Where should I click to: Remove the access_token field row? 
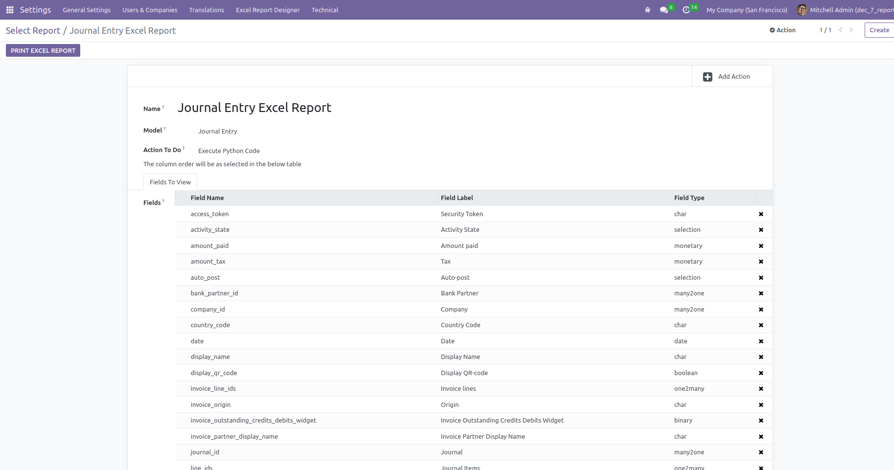761,214
